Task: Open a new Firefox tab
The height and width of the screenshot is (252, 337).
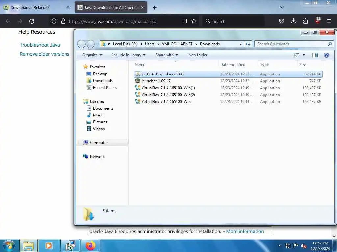Action: coord(155,8)
